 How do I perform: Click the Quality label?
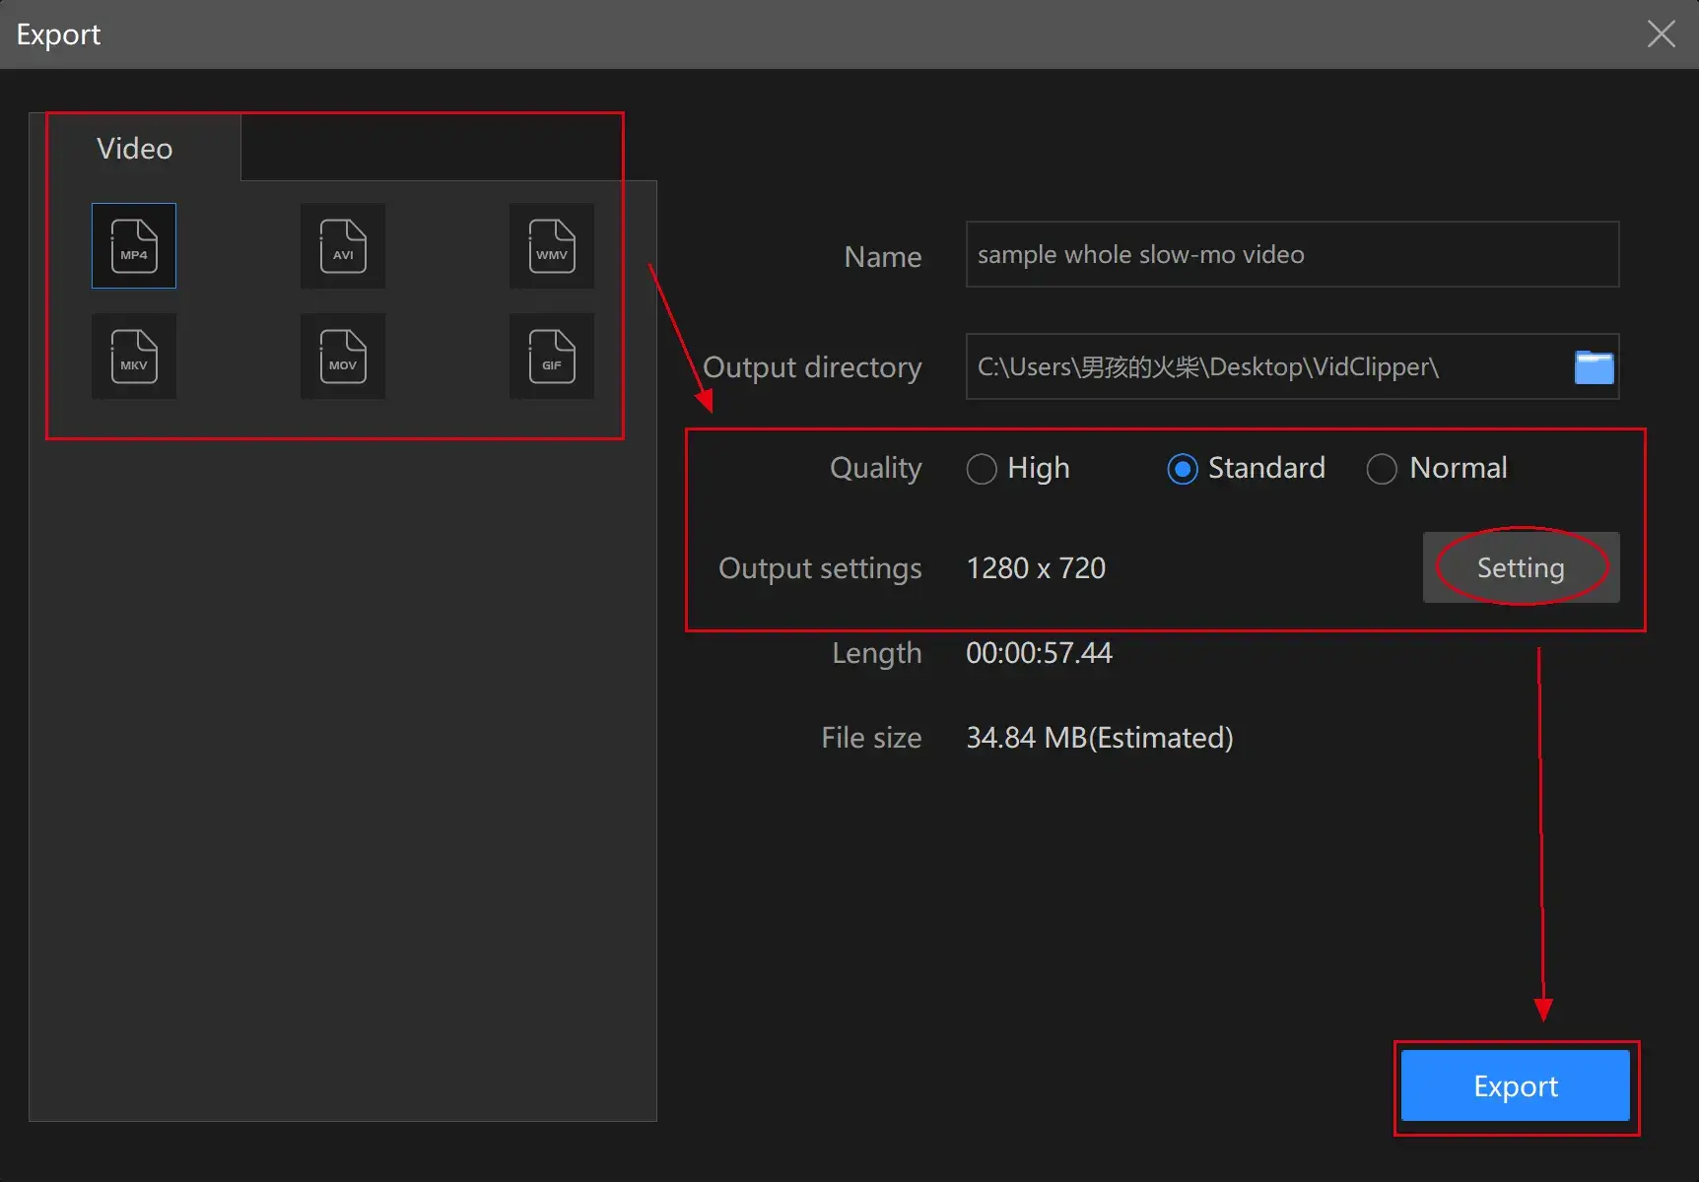[x=875, y=468]
